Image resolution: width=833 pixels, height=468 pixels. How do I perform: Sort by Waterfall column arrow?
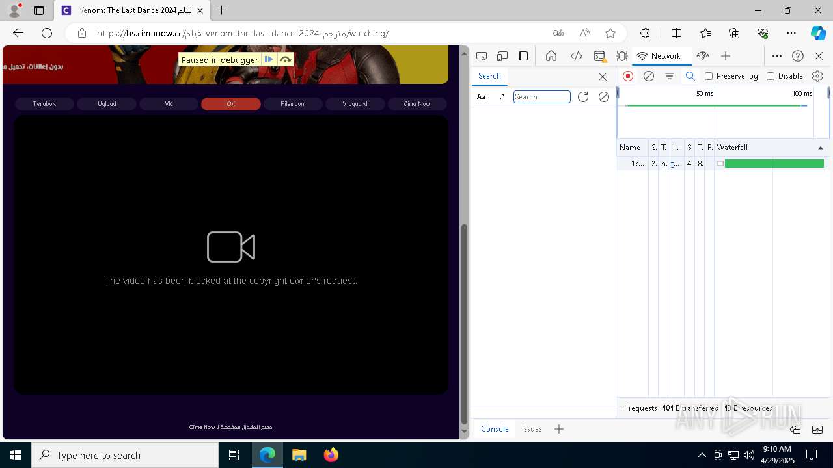pos(820,148)
